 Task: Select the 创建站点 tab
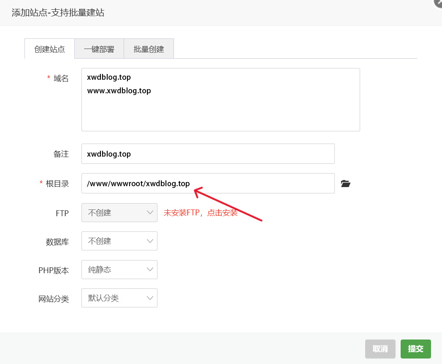click(x=49, y=49)
